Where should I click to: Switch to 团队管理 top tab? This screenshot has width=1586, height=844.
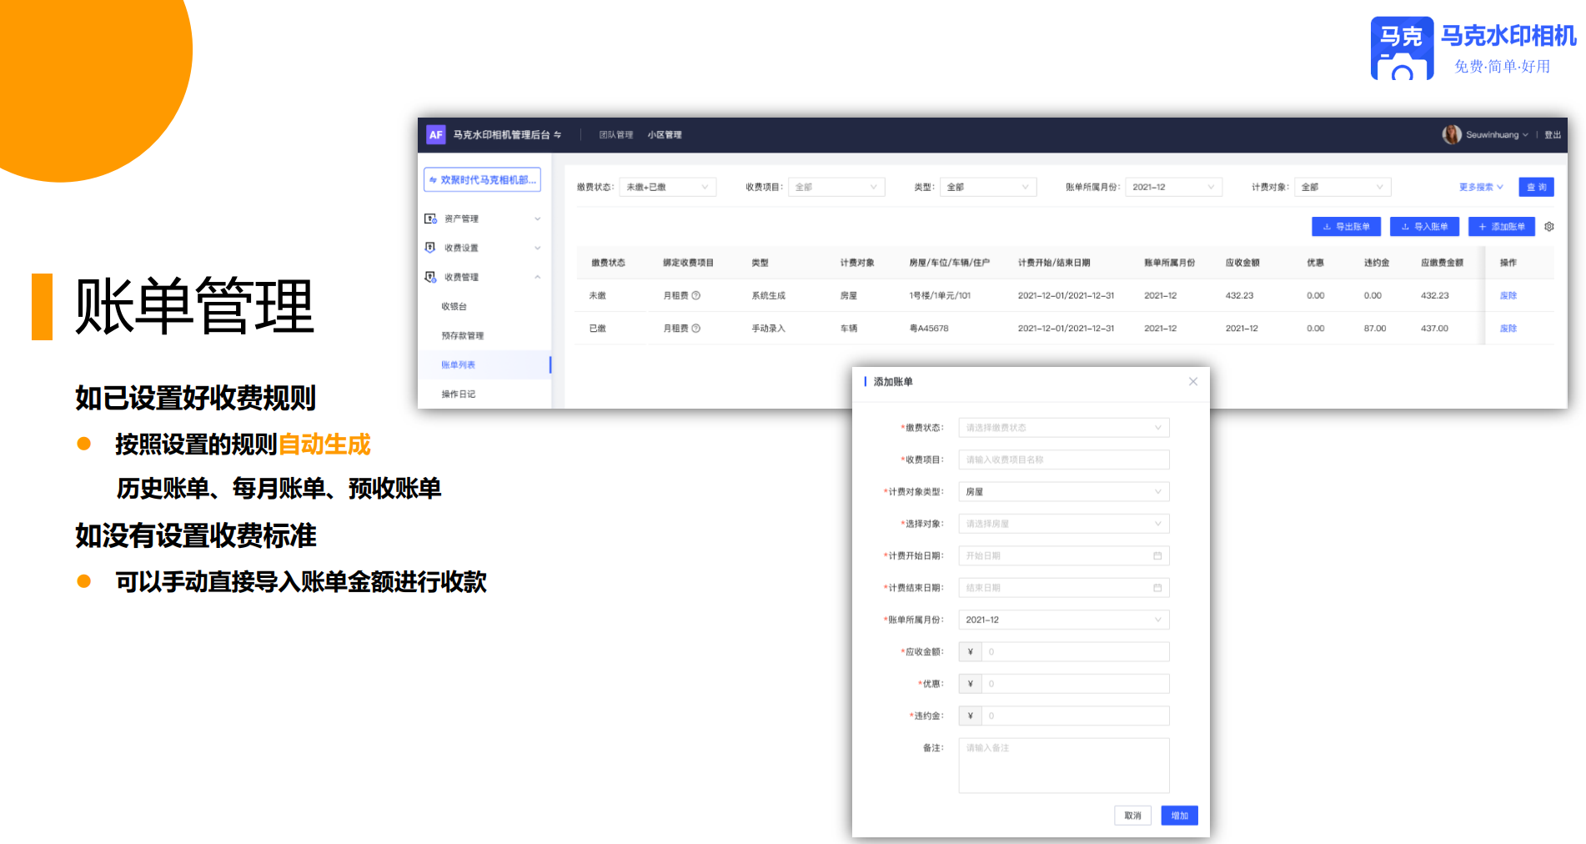[616, 134]
